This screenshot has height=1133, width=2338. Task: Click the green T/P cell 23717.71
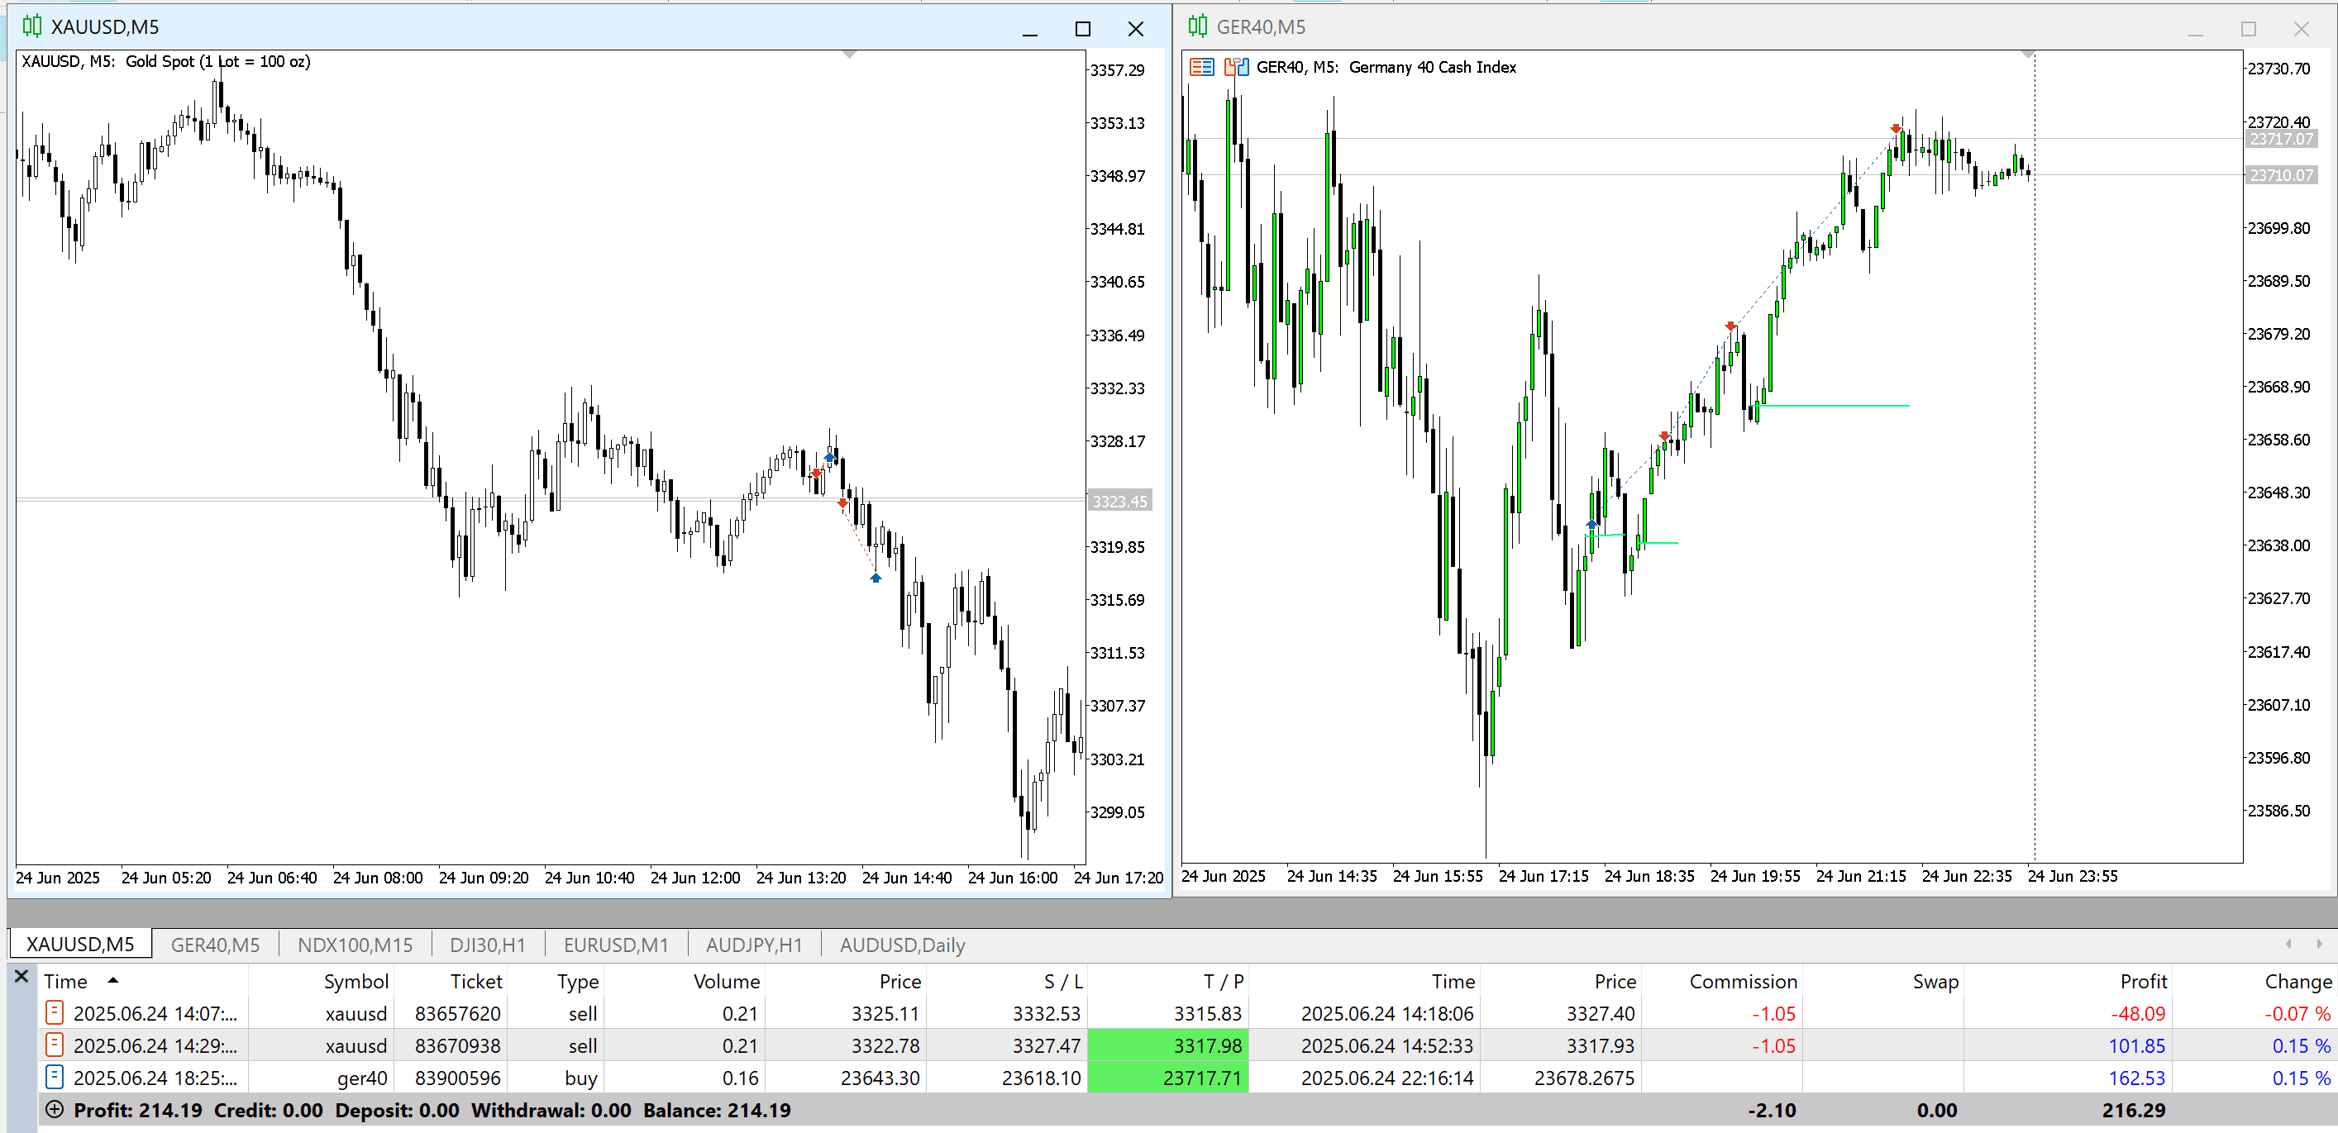(x=1167, y=1078)
